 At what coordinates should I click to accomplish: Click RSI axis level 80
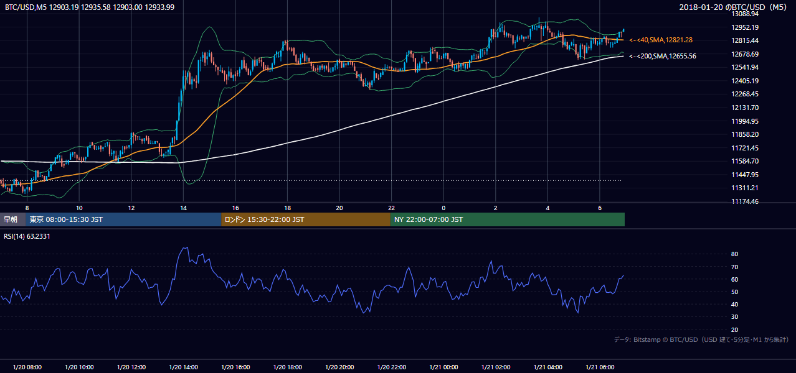pyautogui.click(x=734, y=254)
